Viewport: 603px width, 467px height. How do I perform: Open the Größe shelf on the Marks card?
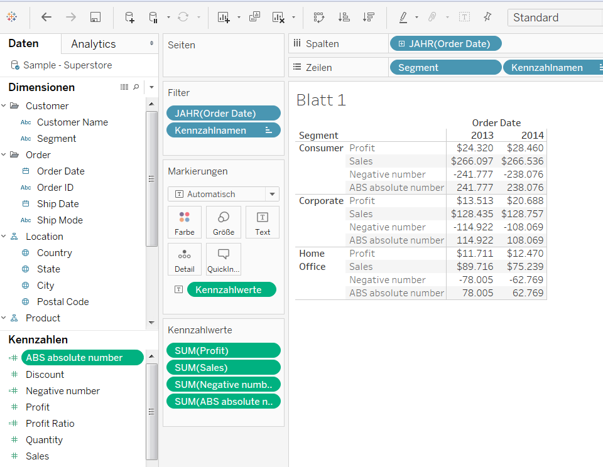click(224, 222)
